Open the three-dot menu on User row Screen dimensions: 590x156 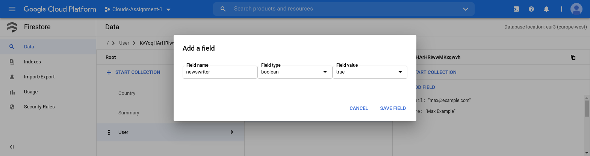(x=109, y=132)
